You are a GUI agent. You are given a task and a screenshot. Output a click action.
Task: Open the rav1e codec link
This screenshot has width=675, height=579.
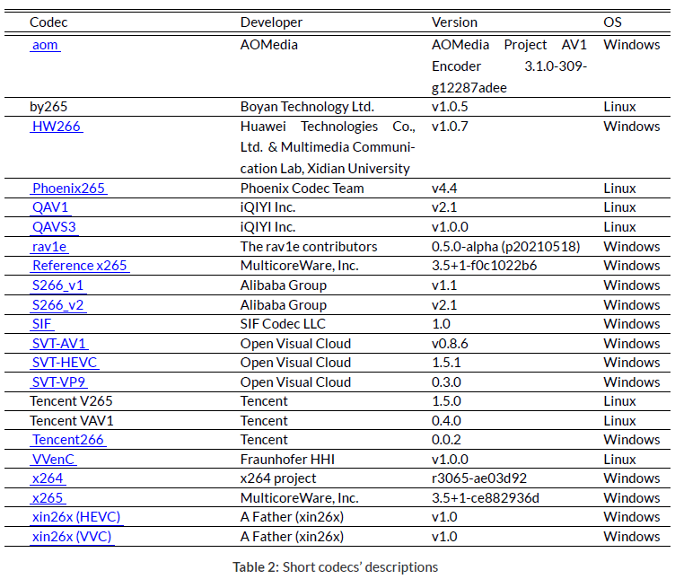pos(49,247)
